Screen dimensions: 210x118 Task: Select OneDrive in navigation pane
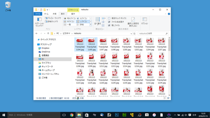coord(46,52)
